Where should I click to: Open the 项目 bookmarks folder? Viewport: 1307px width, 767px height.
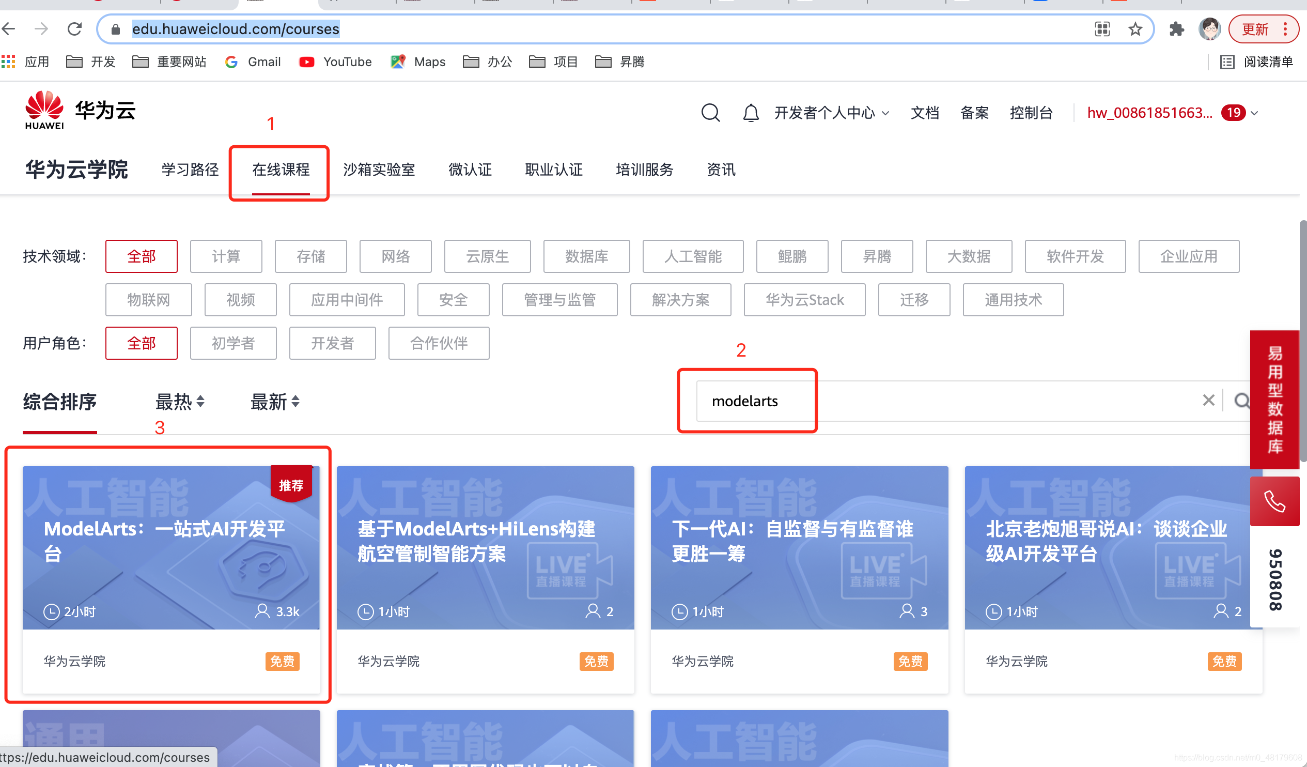tap(553, 62)
